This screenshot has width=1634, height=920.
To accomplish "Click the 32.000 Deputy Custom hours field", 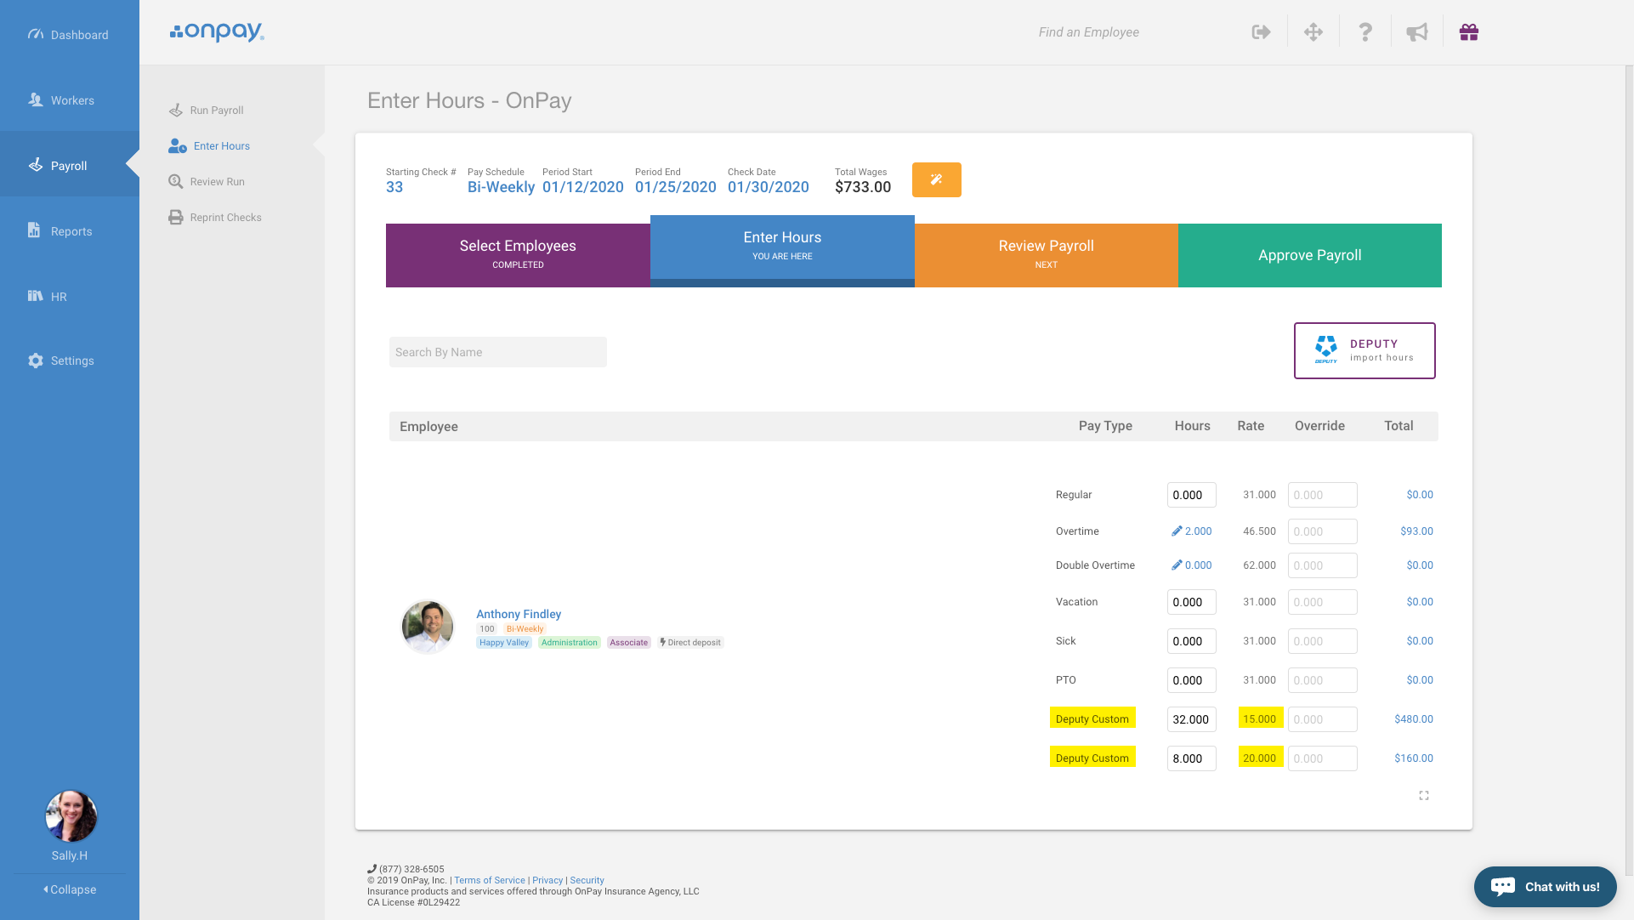I will [1192, 719].
